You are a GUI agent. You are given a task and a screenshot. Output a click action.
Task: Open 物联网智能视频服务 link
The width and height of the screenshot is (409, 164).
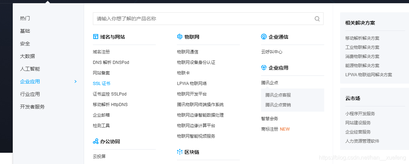(196, 136)
